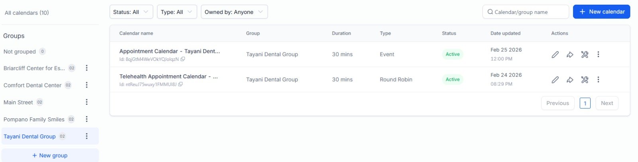Open tools icon for Telehealth calendar row
Viewport: 638px width, 162px height.
(x=585, y=80)
